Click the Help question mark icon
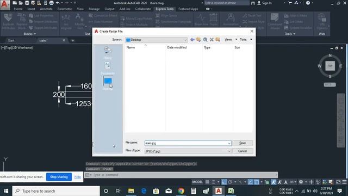348x196 pixels. [308, 3]
